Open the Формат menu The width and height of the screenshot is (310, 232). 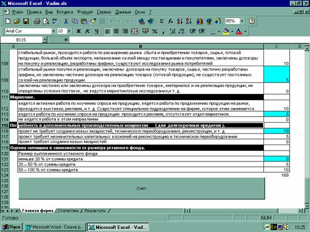pyautogui.click(x=85, y=12)
